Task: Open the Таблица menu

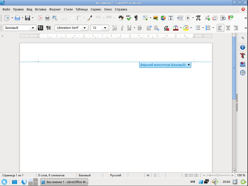Action: pos(81,9)
